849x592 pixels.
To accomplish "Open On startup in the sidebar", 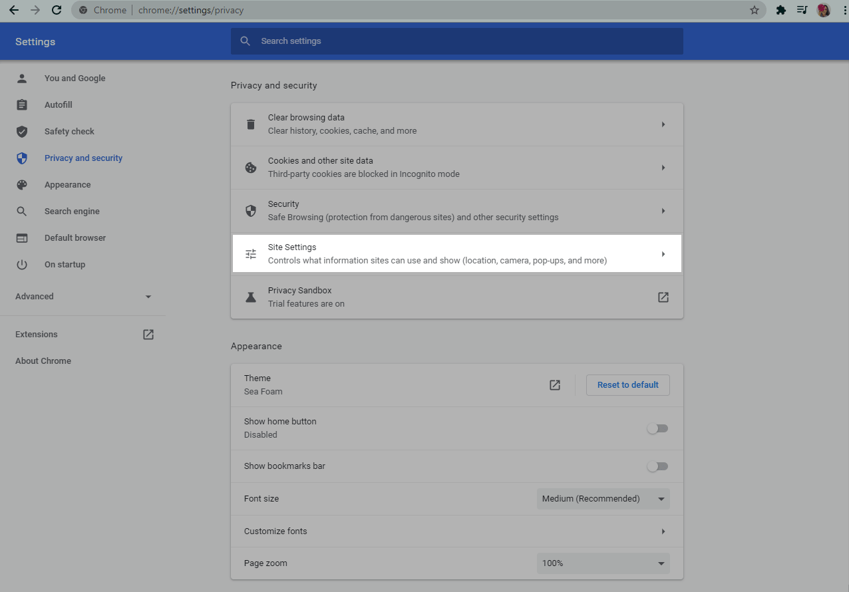I will 65,265.
